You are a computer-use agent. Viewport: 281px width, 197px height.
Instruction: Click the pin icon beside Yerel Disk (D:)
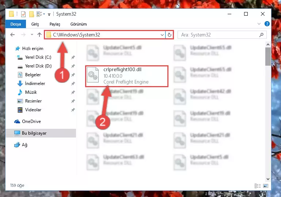73,66
